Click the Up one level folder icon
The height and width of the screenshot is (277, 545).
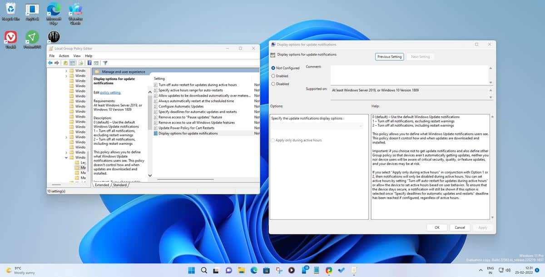pyautogui.click(x=66, y=63)
